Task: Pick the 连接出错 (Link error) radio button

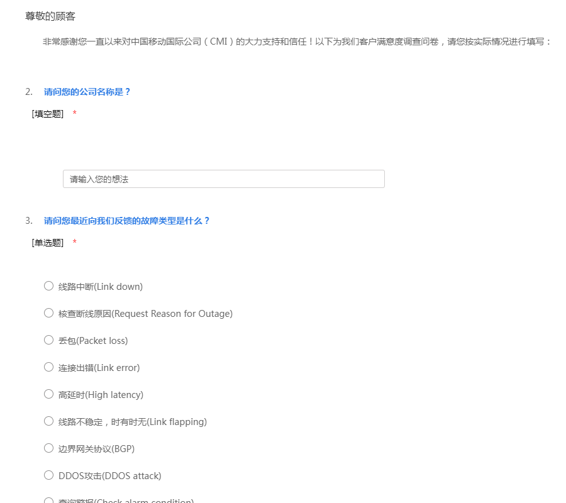Action: pyautogui.click(x=48, y=367)
